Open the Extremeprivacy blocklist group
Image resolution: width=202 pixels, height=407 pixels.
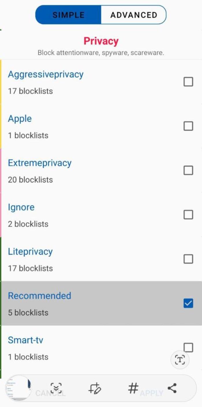40,163
